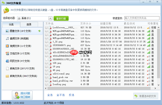Viewport: 162px width, 105px height.
Task: Click the document files category icon
Action: click(x=7, y=53)
